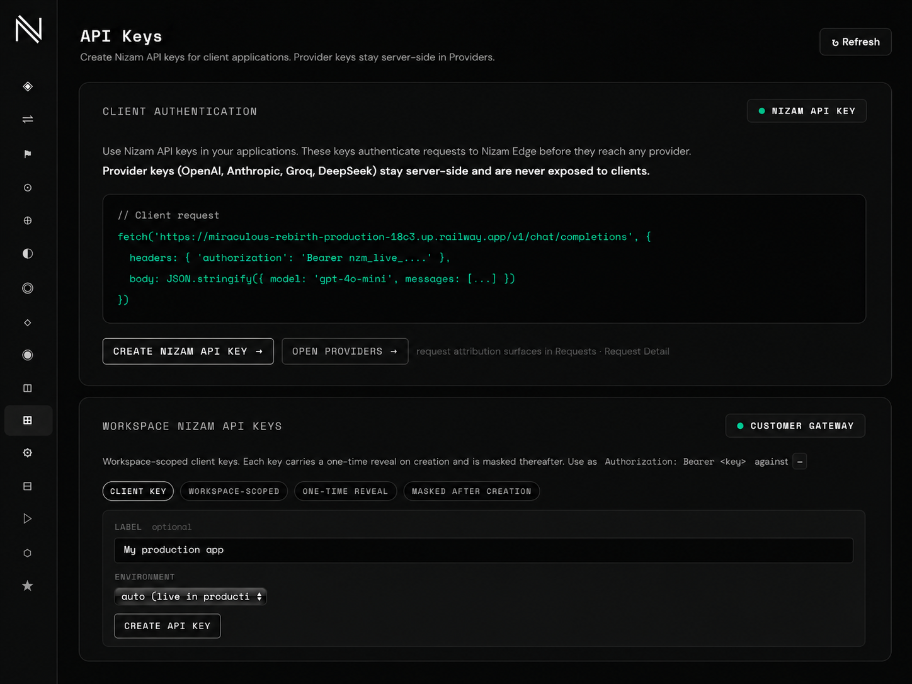Focus the Label input 'My production app'

(x=484, y=550)
